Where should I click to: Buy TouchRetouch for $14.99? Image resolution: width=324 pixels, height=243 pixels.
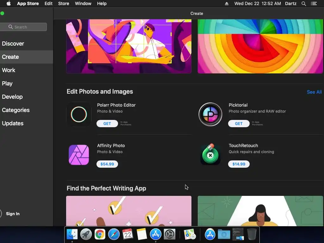pyautogui.click(x=239, y=164)
